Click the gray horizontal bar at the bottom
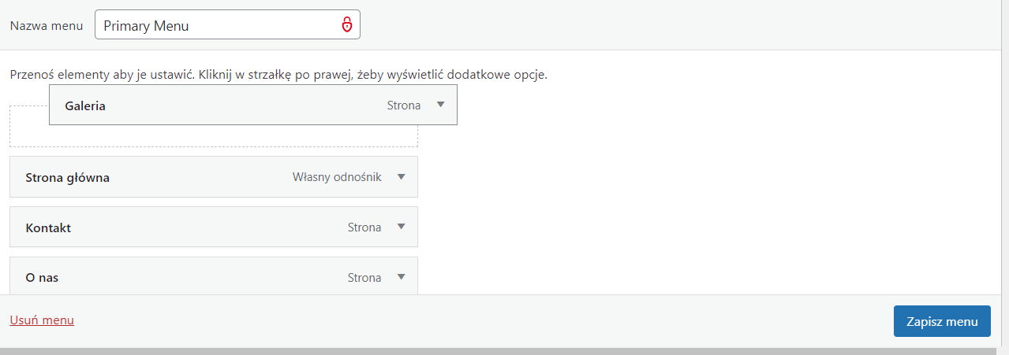 click(504, 350)
